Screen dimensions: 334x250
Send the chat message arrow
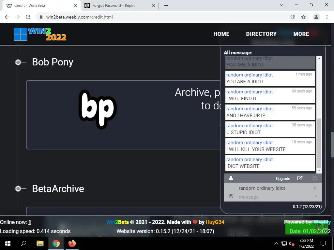tap(316, 196)
